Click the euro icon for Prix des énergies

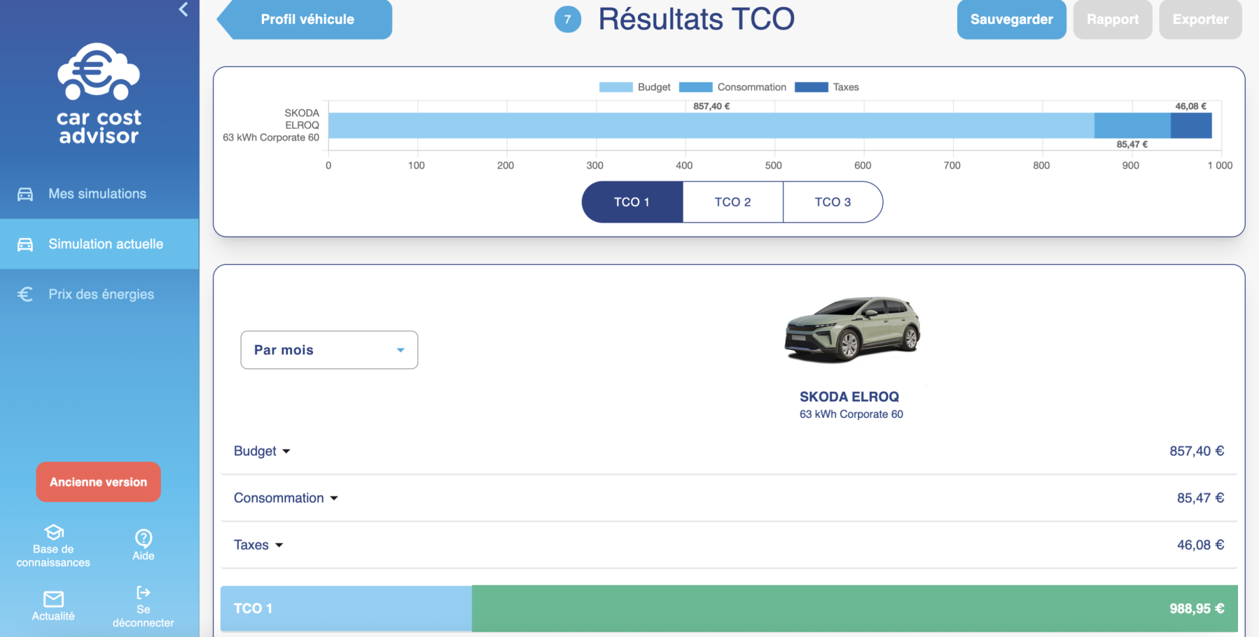(x=25, y=295)
